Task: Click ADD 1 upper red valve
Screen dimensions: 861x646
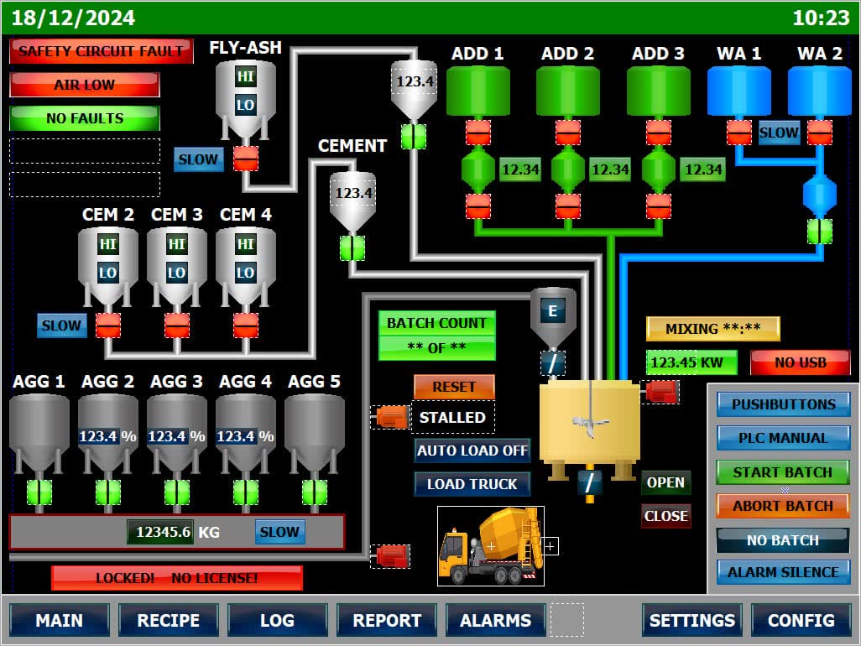Action: (x=478, y=133)
